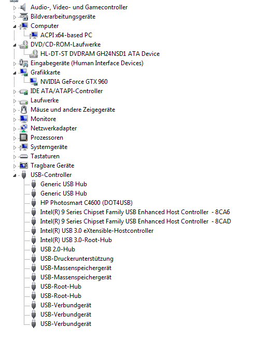Select the 'Tastaturen' category label

click(x=45, y=156)
